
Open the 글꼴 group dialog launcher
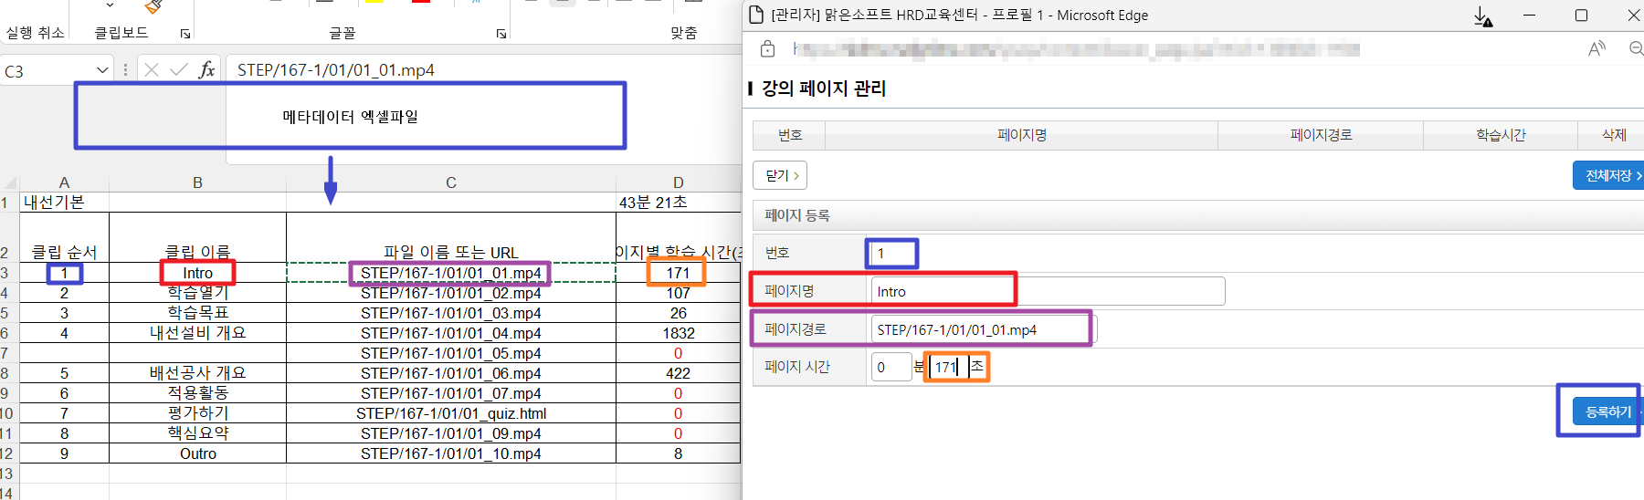[x=501, y=34]
